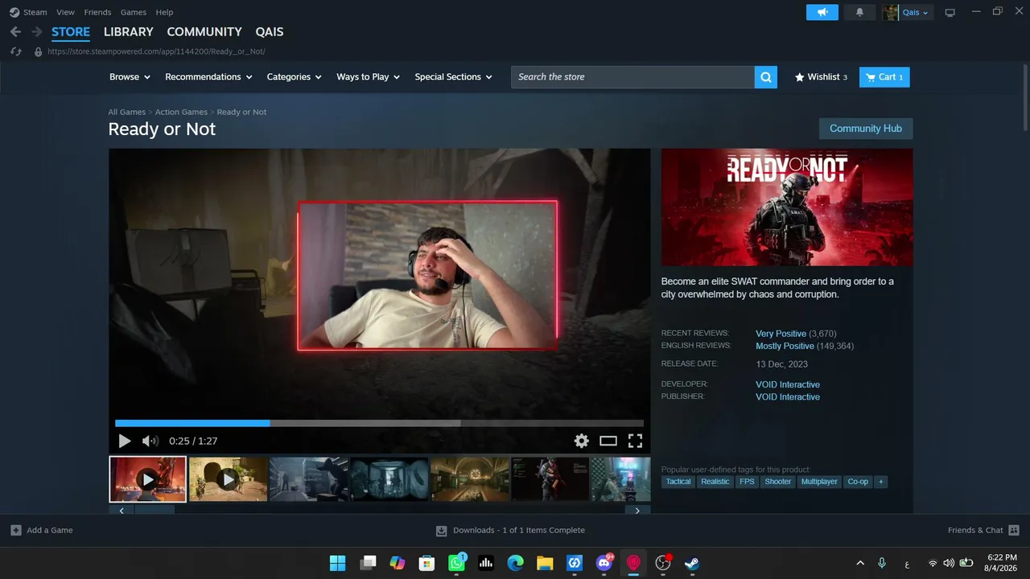Open the Wishlist
This screenshot has width=1030, height=579.
coord(821,77)
